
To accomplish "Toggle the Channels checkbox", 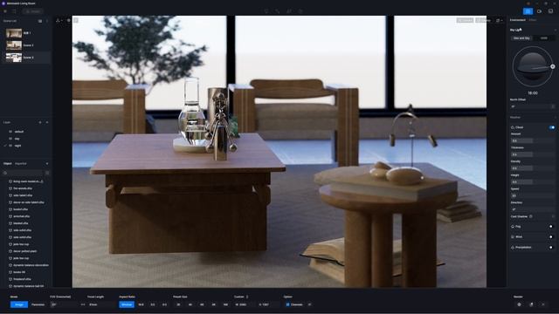I will coord(287,304).
